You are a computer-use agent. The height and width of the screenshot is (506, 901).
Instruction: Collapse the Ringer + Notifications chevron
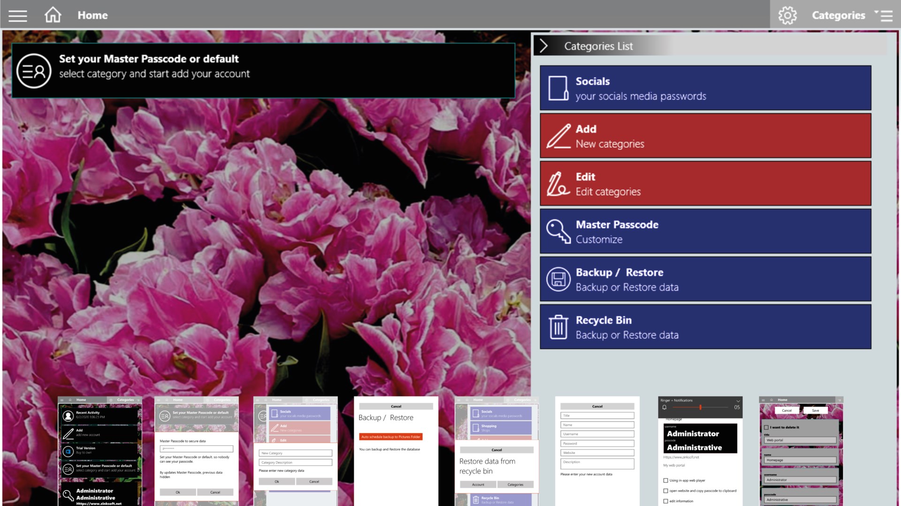pyautogui.click(x=738, y=401)
